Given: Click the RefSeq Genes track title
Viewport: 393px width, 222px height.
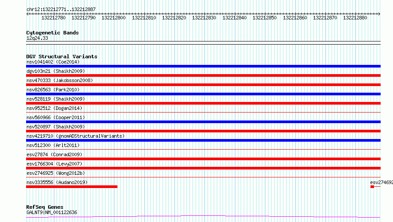Looking at the screenshot, I should pos(45,207).
